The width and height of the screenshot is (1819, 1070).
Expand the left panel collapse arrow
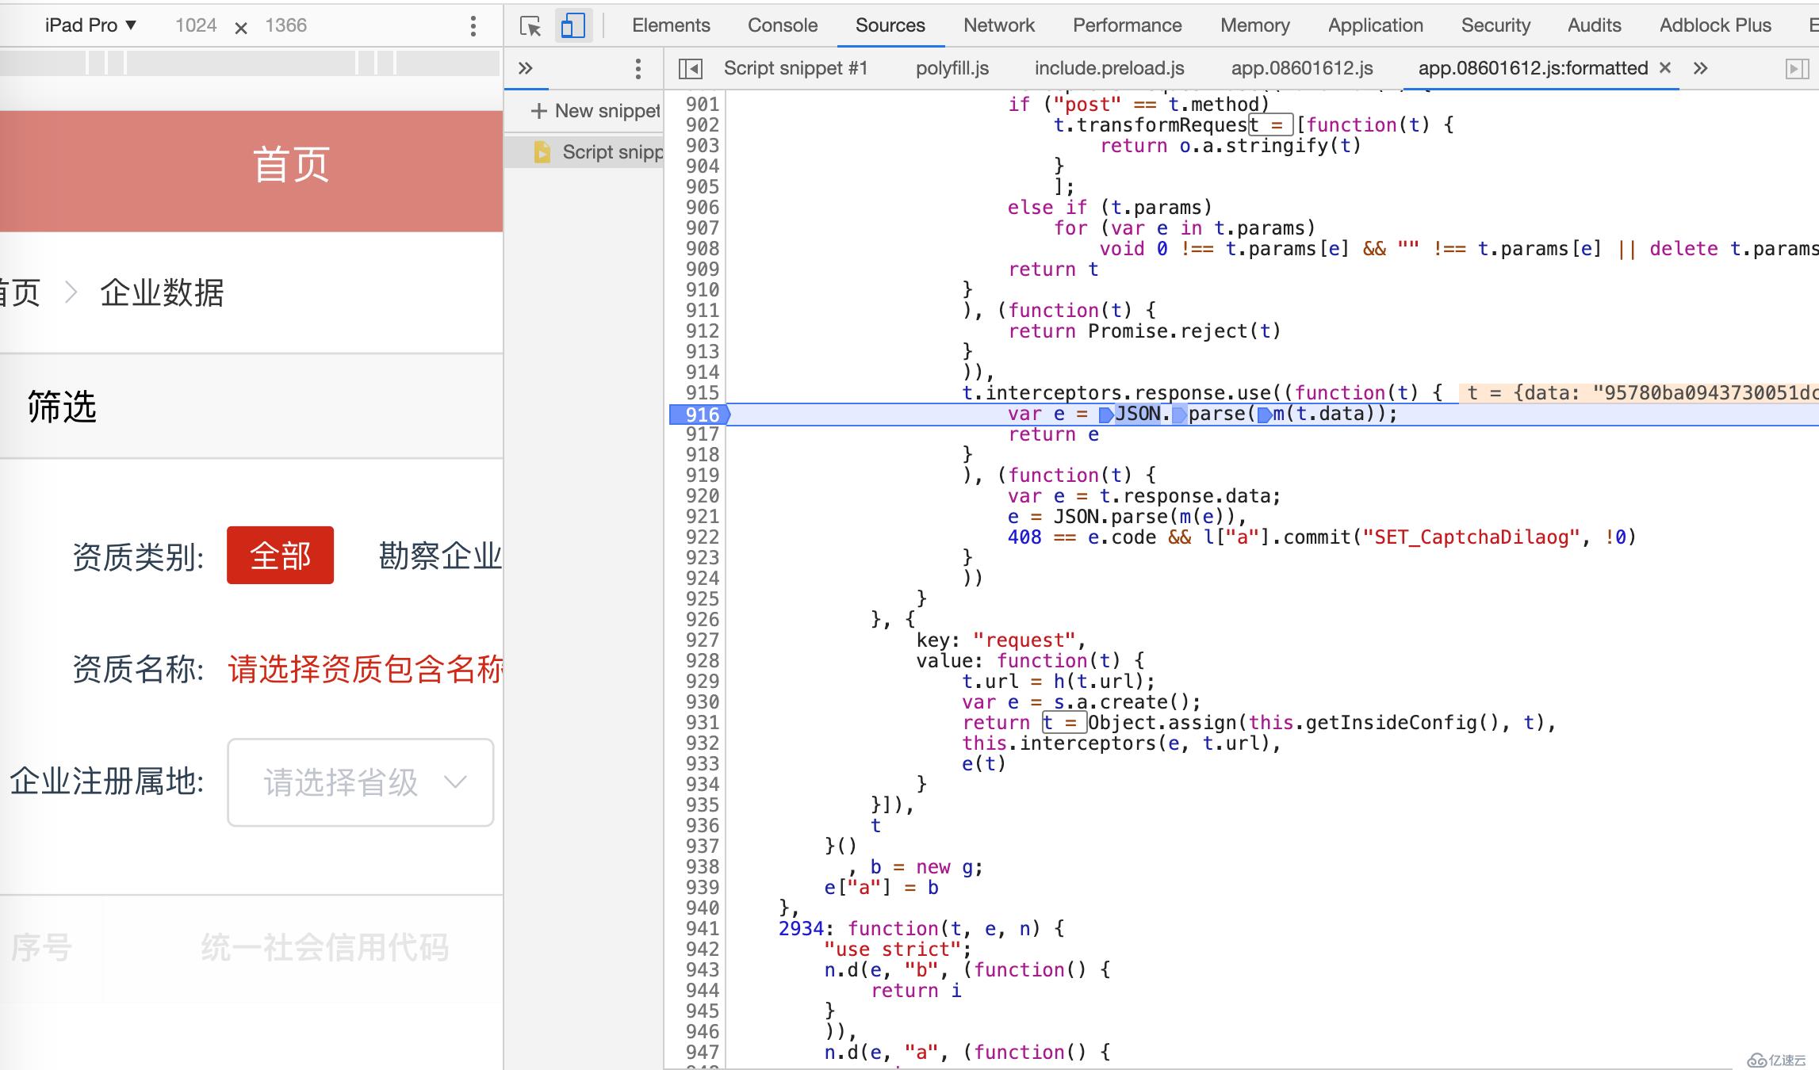691,67
